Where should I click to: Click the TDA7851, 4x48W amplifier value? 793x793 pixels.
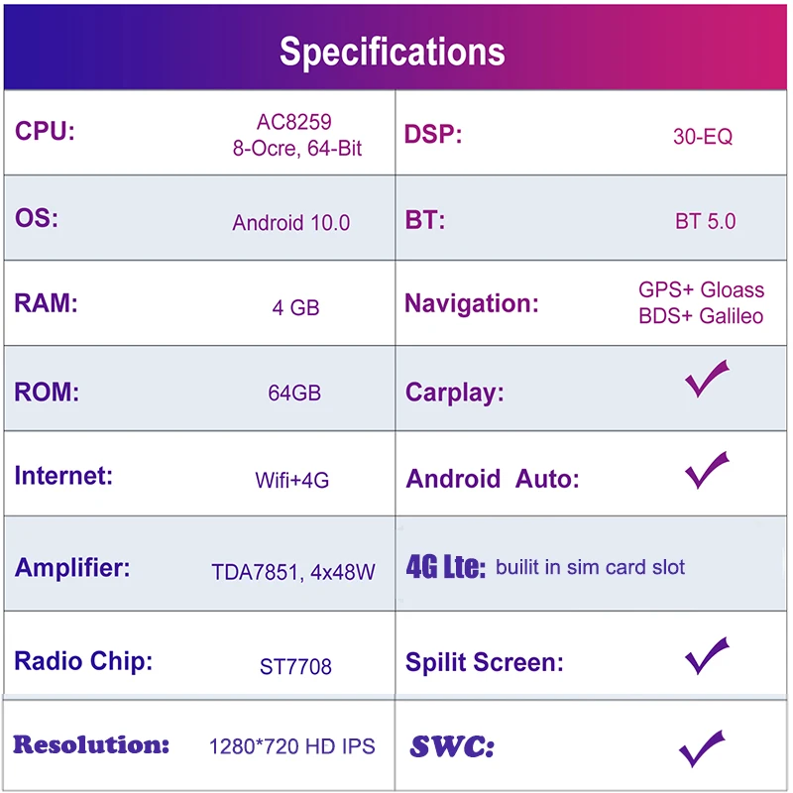point(293,572)
